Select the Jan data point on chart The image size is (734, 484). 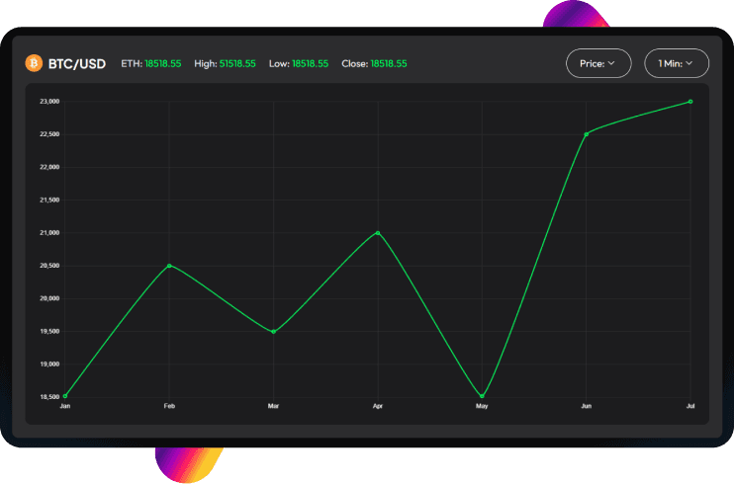65,396
